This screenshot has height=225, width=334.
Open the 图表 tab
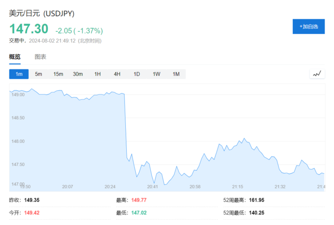40,57
